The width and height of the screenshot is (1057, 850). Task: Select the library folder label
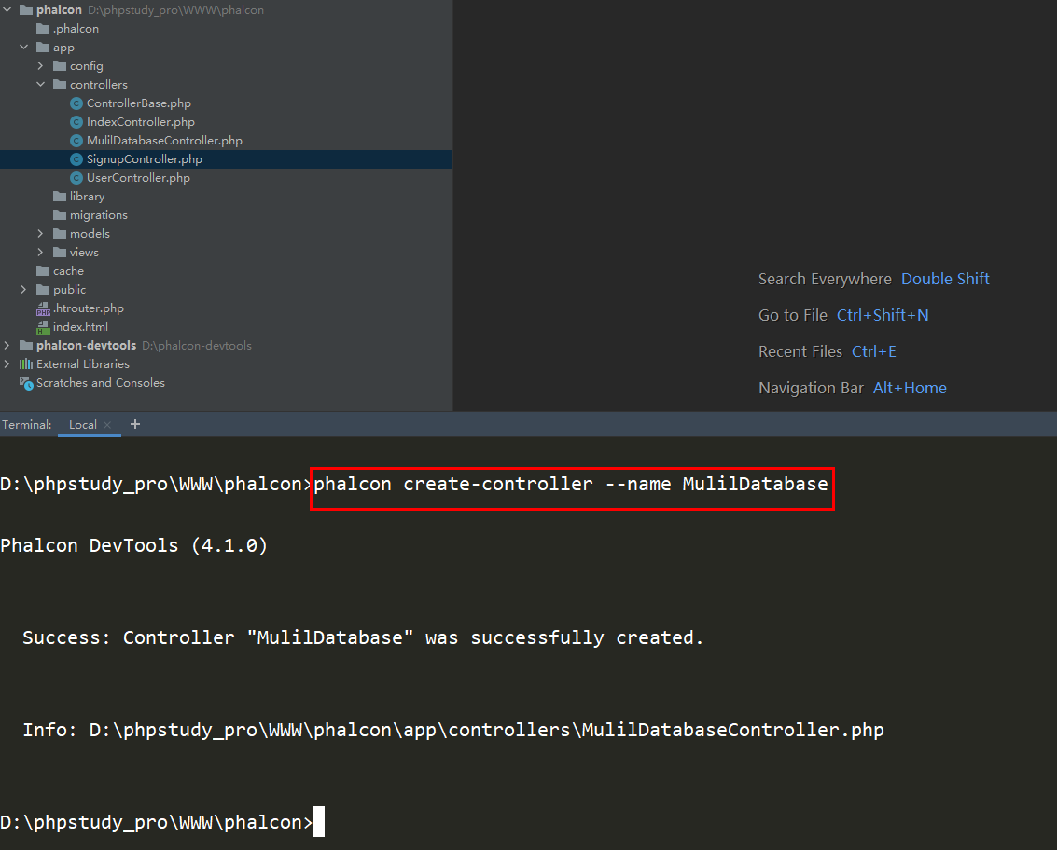tap(87, 196)
